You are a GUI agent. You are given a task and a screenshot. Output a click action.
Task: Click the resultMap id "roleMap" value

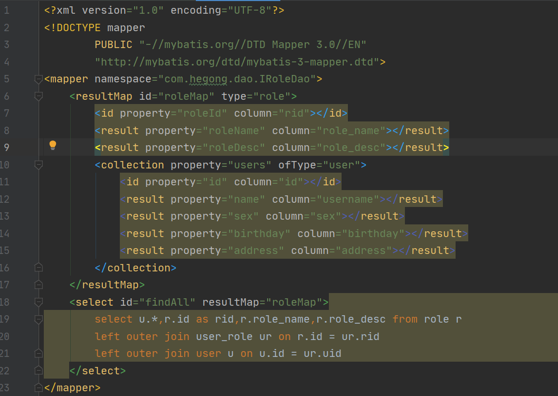click(186, 96)
